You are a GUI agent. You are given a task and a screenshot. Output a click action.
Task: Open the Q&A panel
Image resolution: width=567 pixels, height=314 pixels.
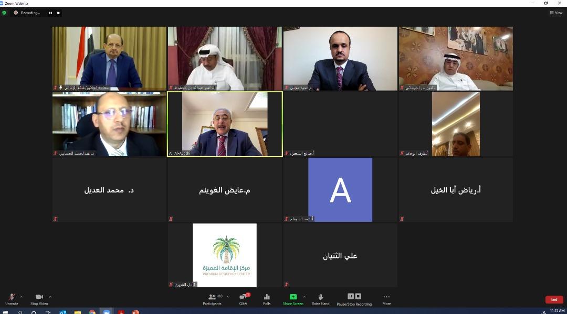tap(244, 299)
